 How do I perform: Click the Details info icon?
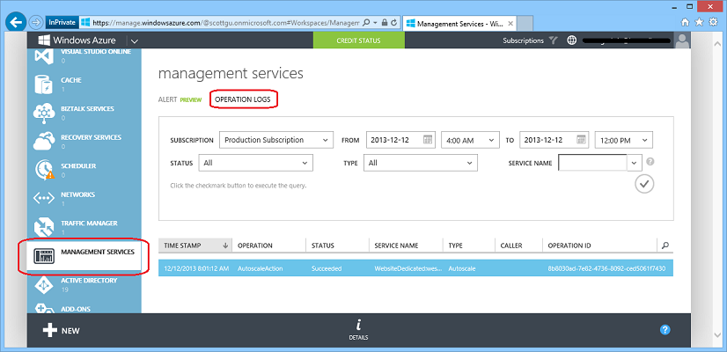(x=358, y=329)
